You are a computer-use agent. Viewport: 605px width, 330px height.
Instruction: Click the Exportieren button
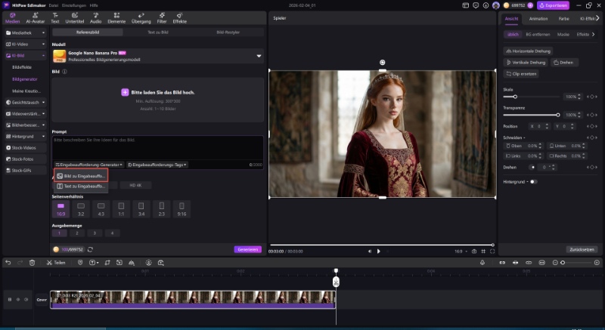(554, 5)
